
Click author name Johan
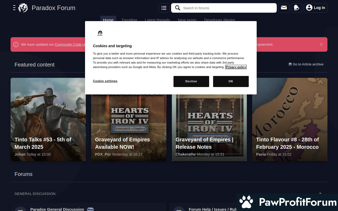(20, 154)
